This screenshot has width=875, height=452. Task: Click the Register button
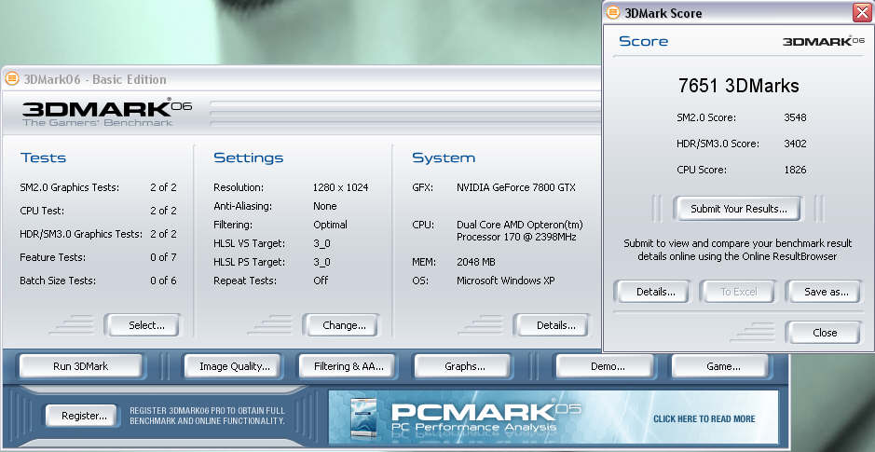pos(83,416)
